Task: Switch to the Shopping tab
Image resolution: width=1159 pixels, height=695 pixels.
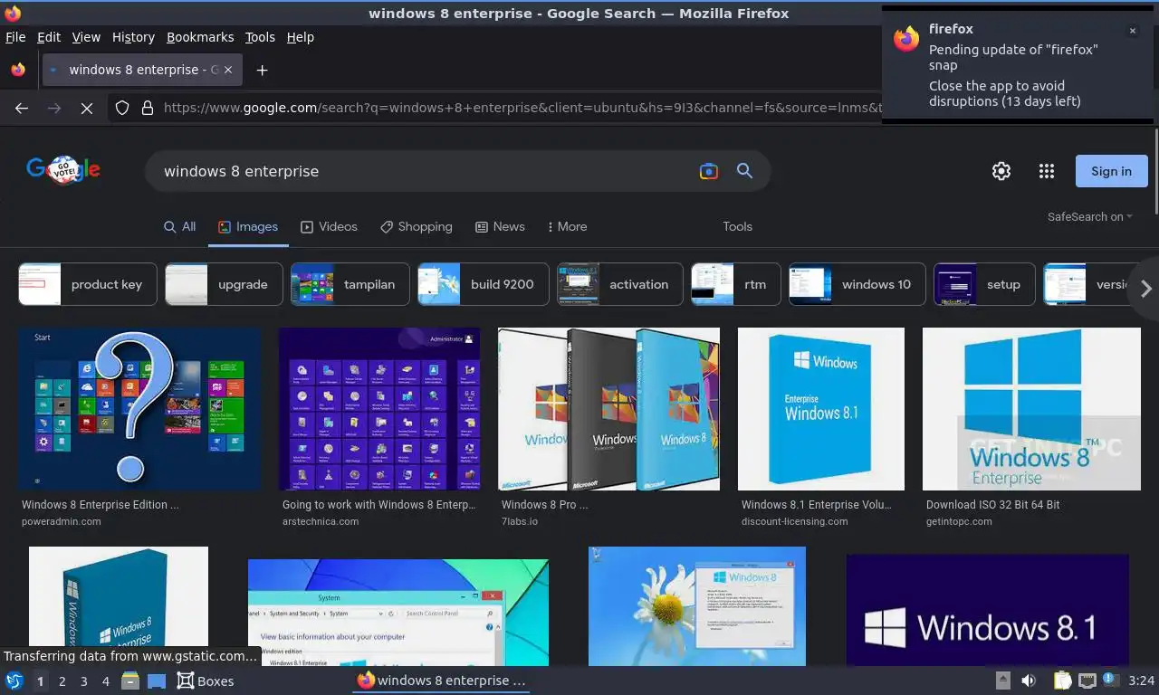Action: pos(416,226)
